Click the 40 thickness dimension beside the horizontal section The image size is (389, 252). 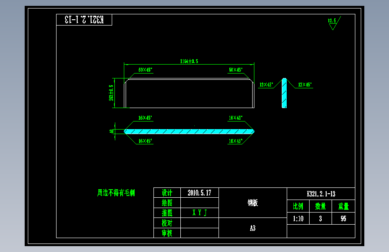112,131
